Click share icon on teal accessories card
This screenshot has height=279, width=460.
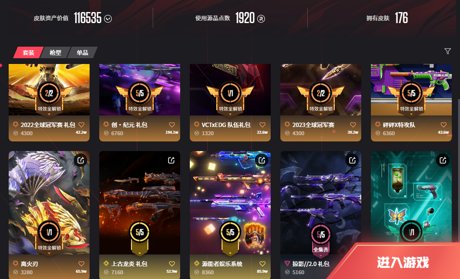pos(443,160)
